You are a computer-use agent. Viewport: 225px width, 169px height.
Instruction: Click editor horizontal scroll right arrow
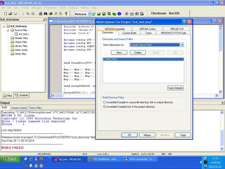point(217,95)
